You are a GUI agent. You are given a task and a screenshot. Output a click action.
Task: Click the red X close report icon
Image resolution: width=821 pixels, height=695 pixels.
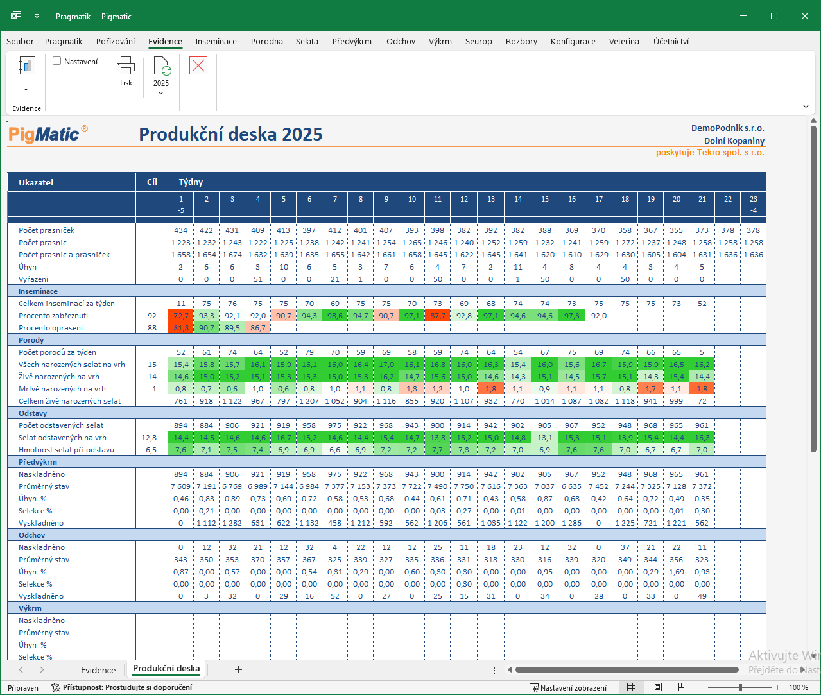(198, 65)
